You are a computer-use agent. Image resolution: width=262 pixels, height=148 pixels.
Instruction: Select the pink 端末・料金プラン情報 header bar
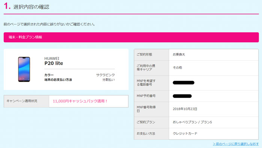131,37
